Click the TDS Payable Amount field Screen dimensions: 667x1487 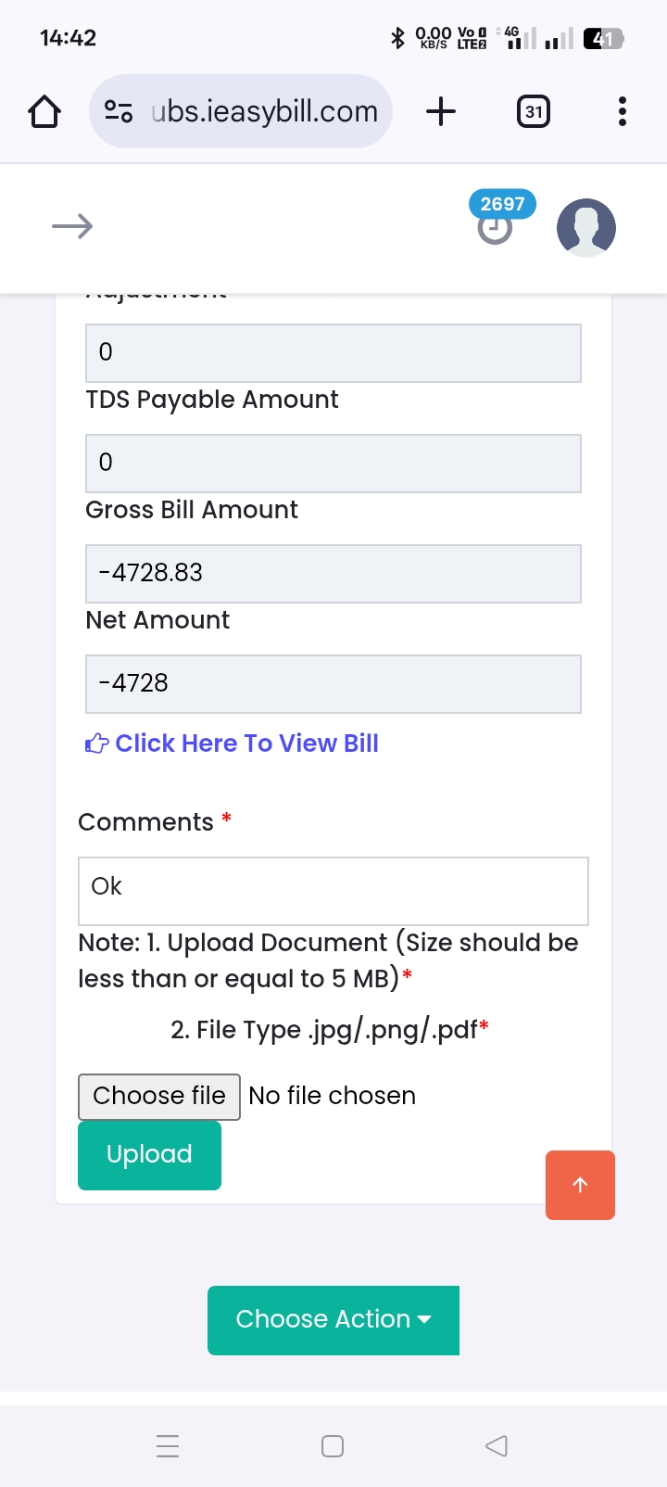(x=333, y=463)
